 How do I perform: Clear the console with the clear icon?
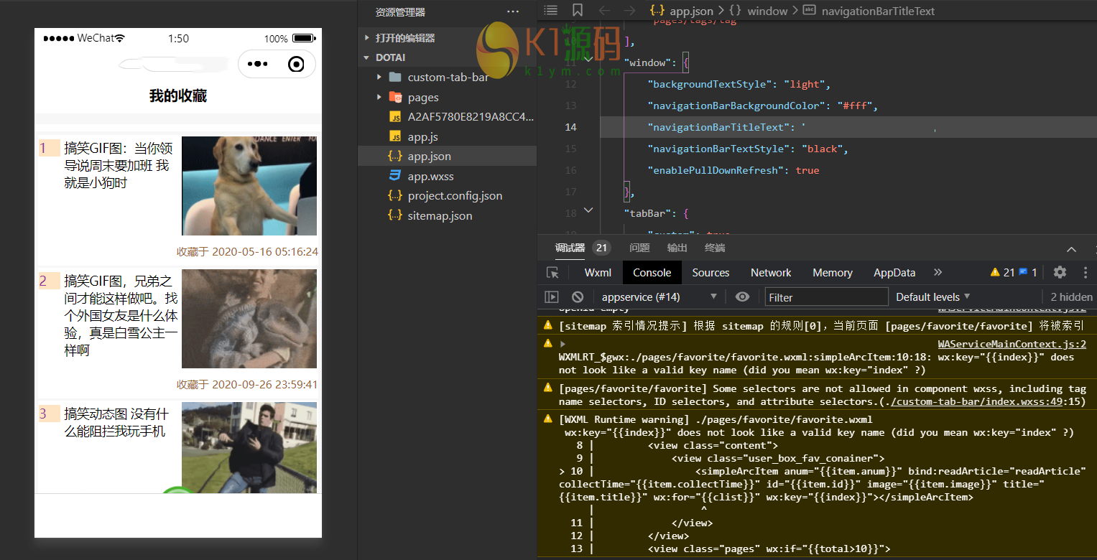[578, 297]
